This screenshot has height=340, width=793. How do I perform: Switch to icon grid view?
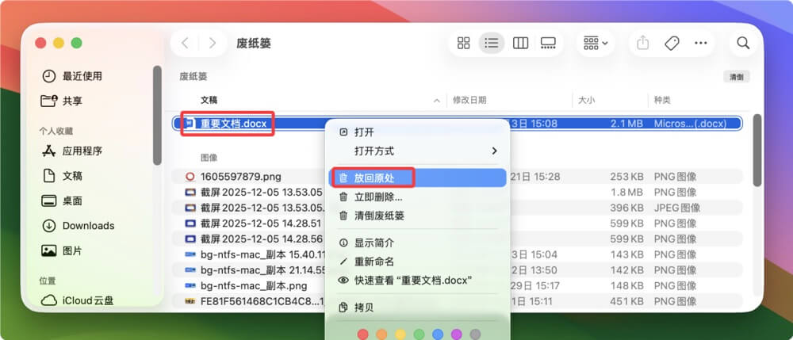(x=463, y=43)
